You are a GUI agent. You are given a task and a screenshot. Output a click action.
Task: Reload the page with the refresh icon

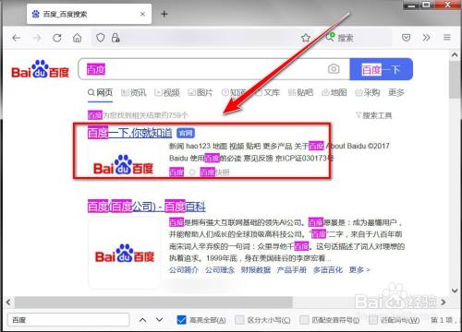tap(57, 38)
